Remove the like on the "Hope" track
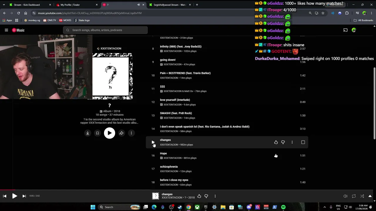 [276, 156]
